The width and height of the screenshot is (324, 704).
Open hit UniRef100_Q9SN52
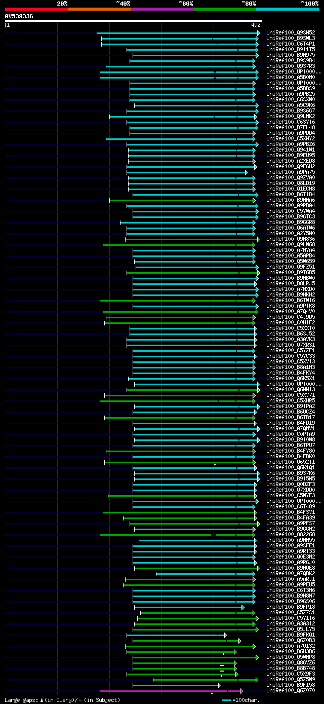point(291,32)
